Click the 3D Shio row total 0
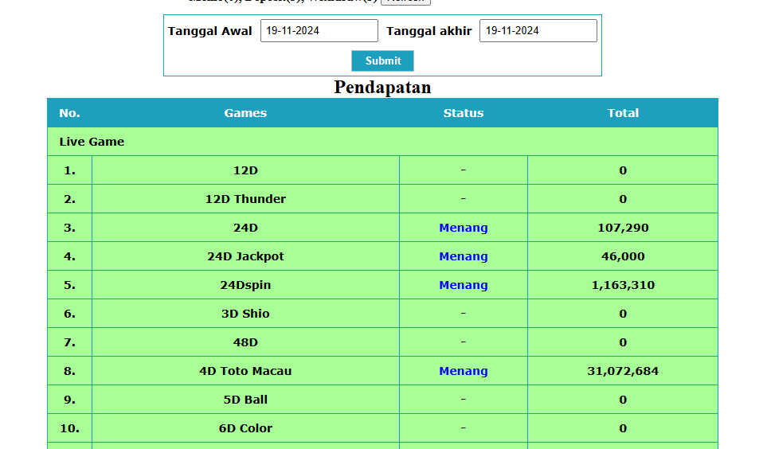 (x=623, y=314)
